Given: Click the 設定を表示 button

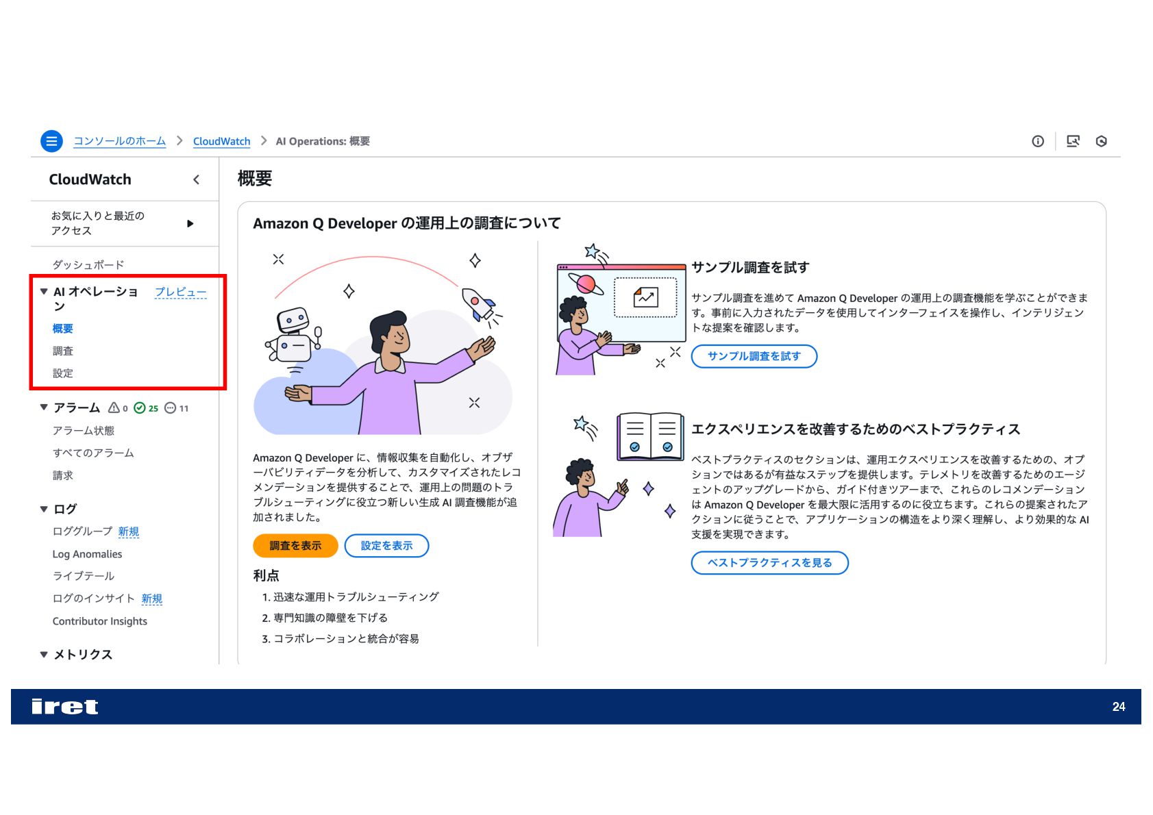Looking at the screenshot, I should click(386, 546).
